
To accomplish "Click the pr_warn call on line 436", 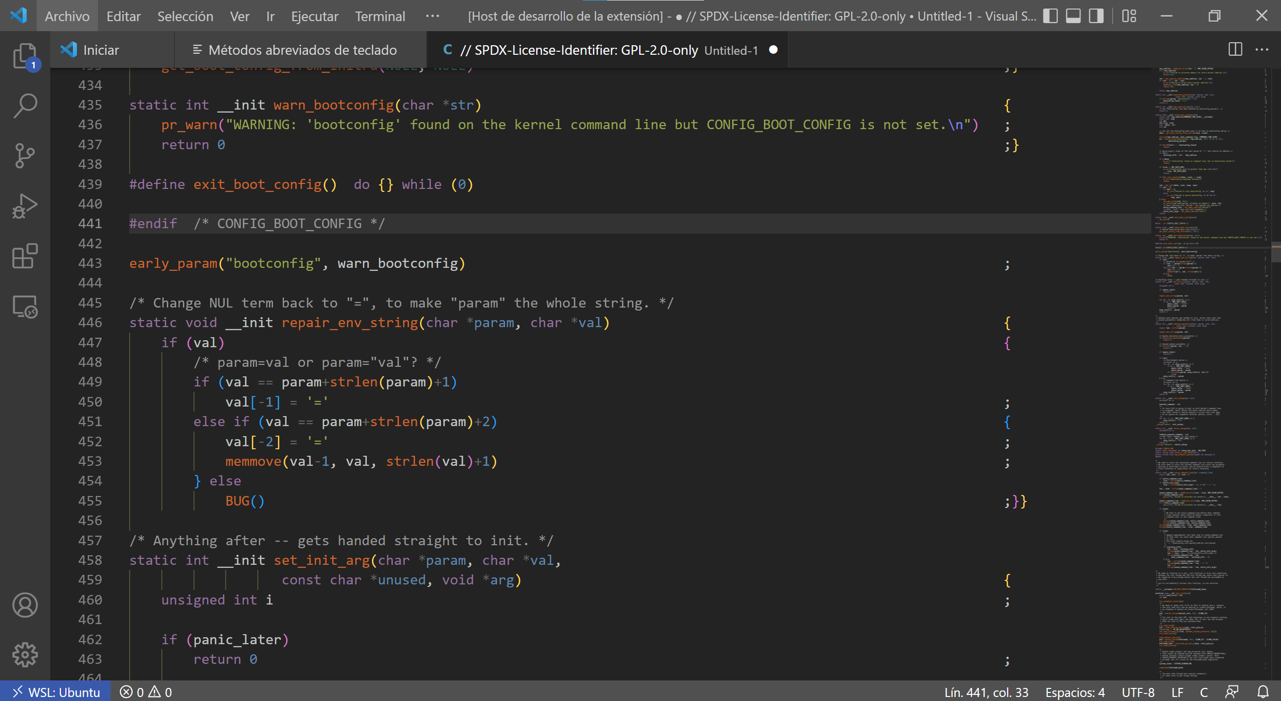I will 189,125.
